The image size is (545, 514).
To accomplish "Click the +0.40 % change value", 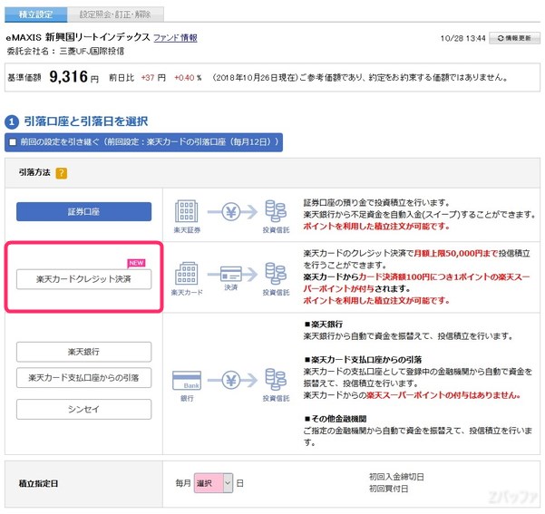I will 188,77.
